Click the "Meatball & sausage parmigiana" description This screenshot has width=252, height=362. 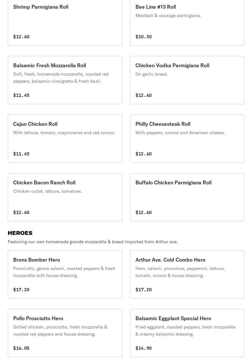[168, 15]
